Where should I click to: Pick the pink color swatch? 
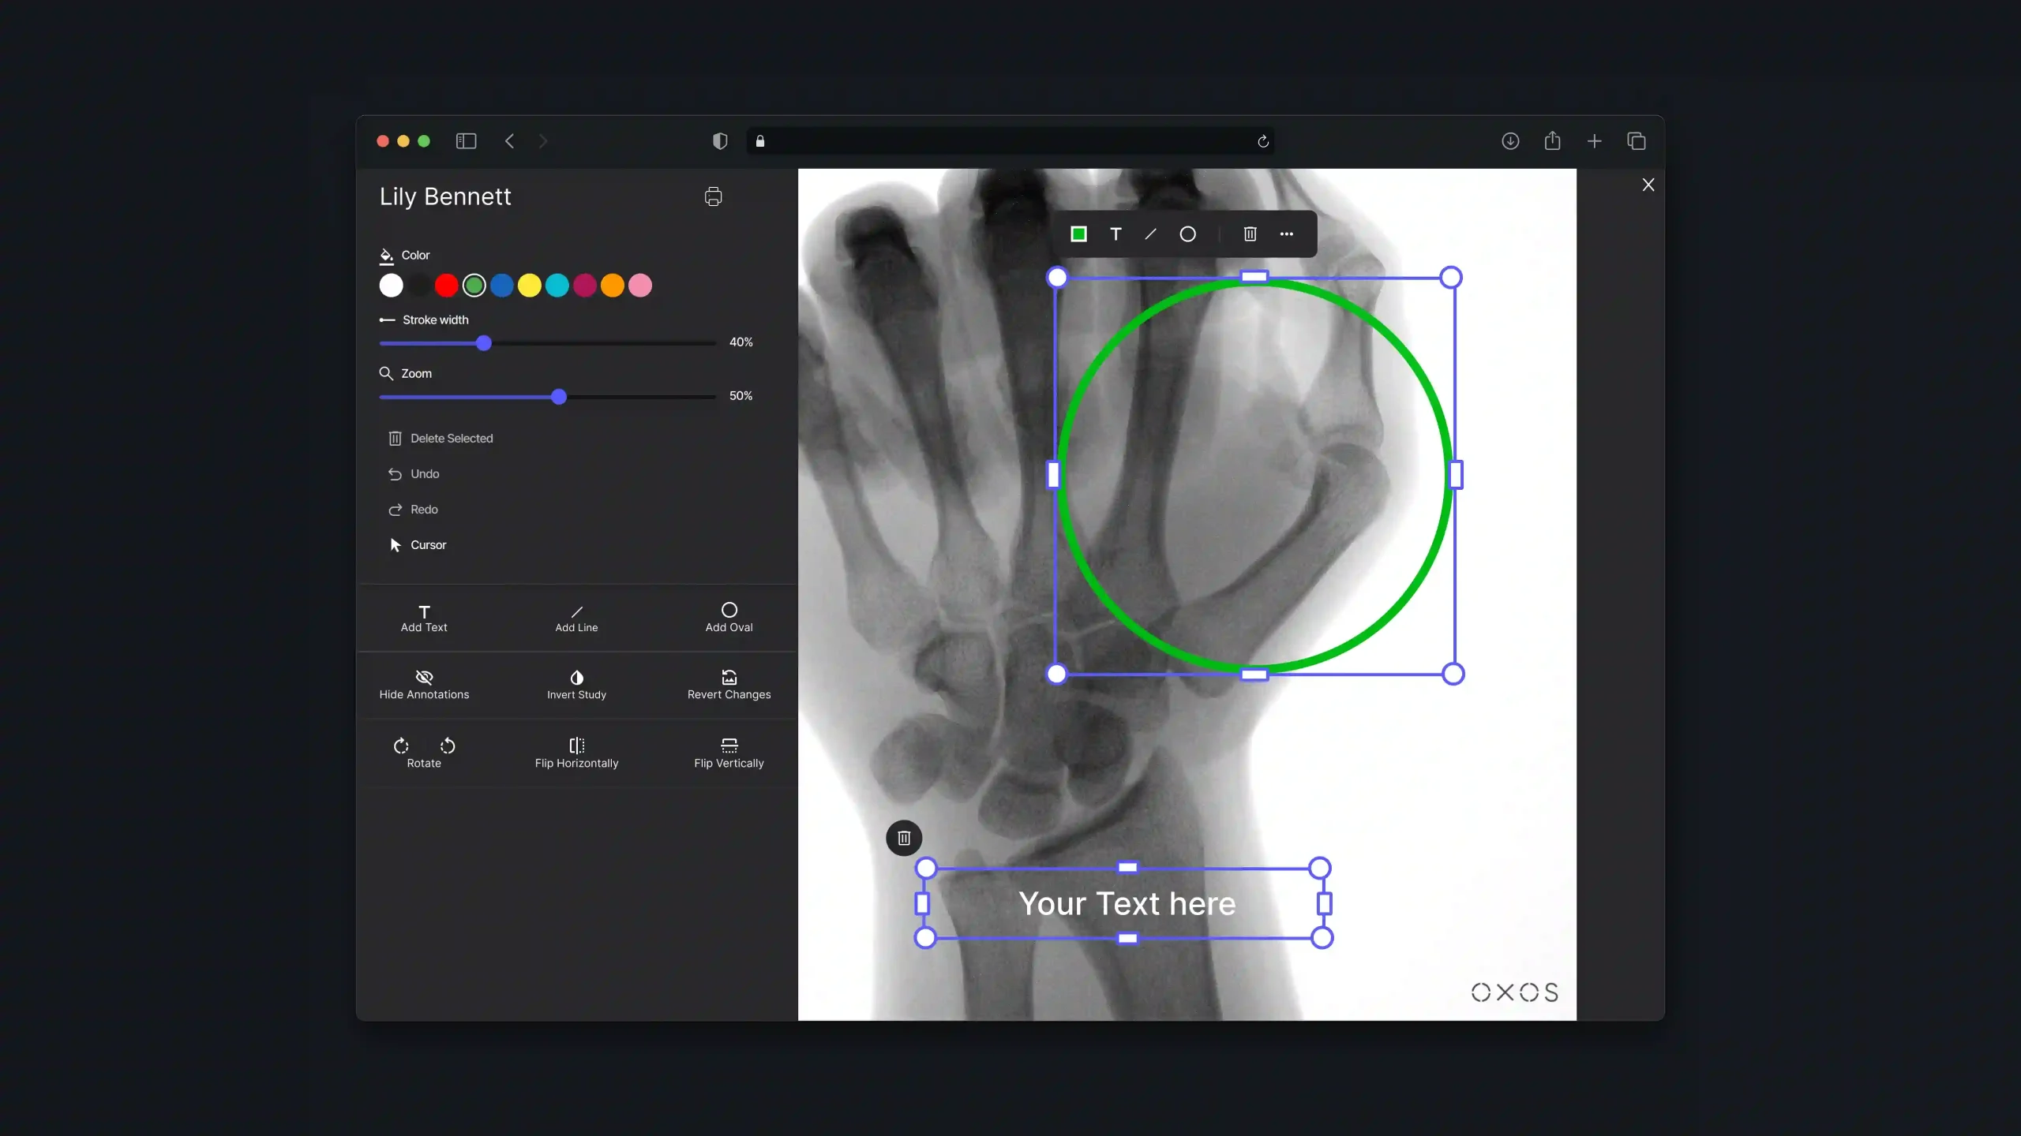[x=639, y=286]
